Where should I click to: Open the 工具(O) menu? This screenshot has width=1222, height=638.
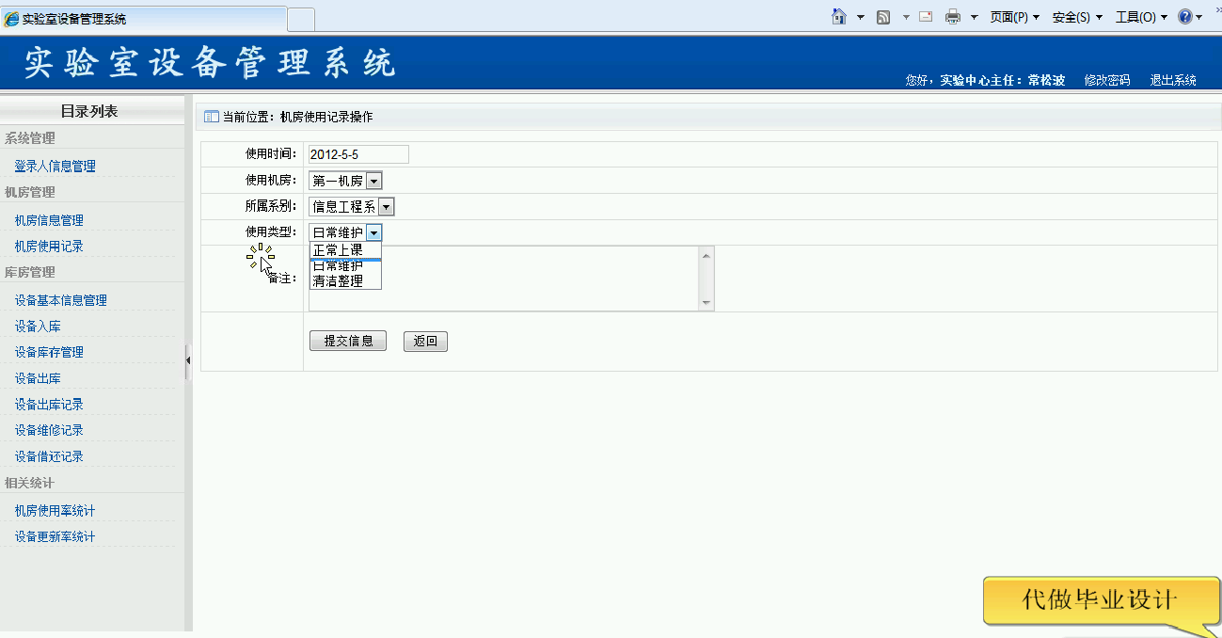[1141, 17]
